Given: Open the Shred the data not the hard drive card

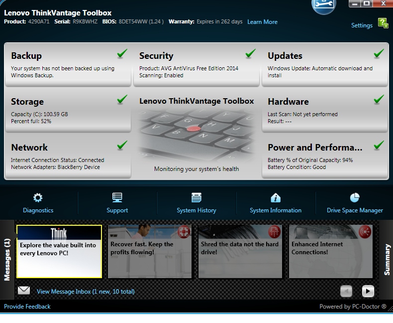Looking at the screenshot, I should tap(240, 251).
